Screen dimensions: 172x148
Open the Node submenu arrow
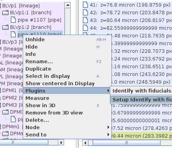tap(108, 127)
